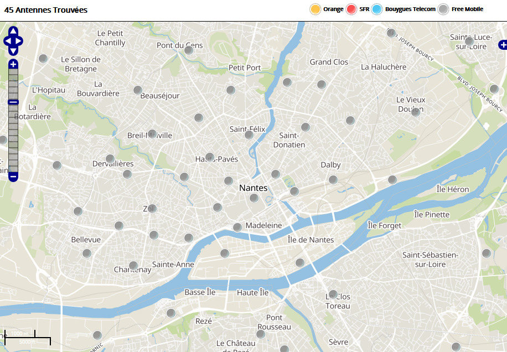Viewport: 507px width, 352px height.
Task: Zoom out using the bottom minus button
Action: click(x=13, y=177)
